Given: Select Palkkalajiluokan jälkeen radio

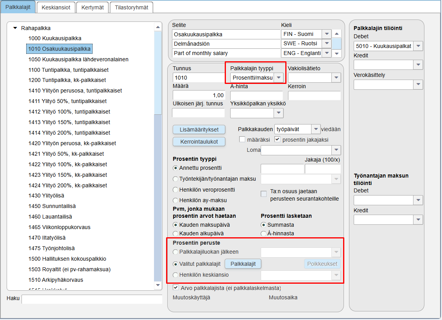Looking at the screenshot, I should (175, 252).
